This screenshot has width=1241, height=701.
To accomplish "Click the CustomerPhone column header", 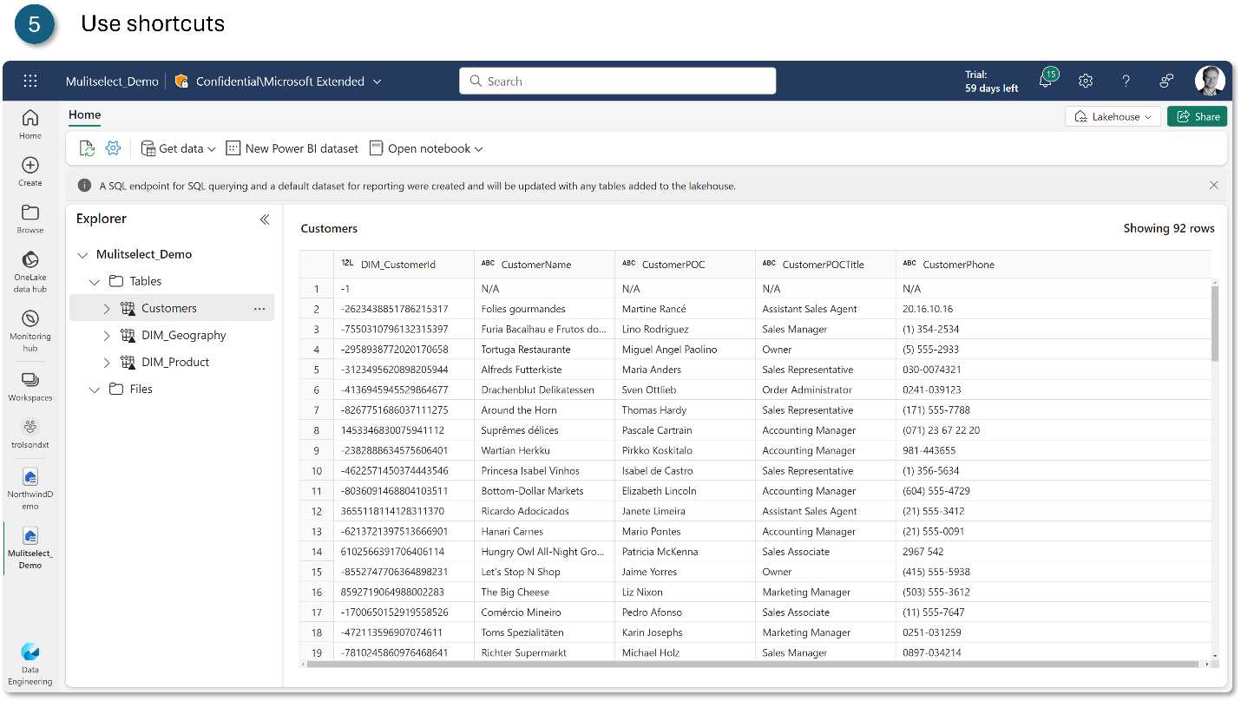I will tap(1054, 264).
